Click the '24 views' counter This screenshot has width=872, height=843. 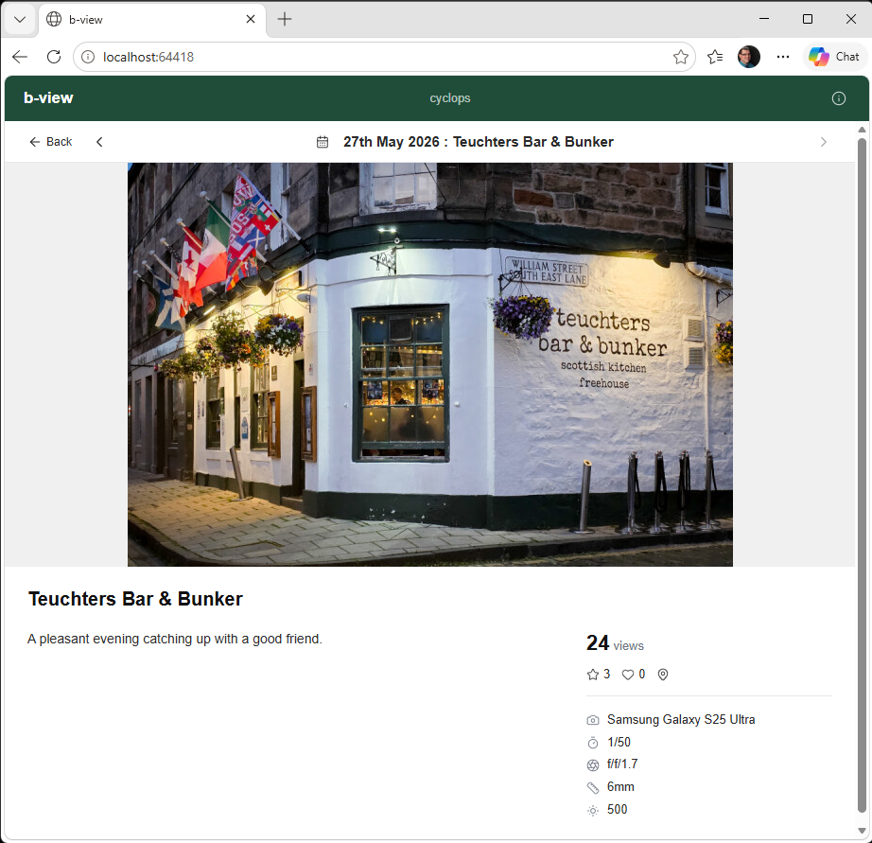pyautogui.click(x=615, y=643)
